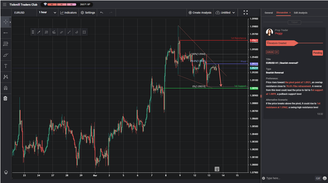The image size is (328, 183).
Task: Click the 1.09315 blue pivot price label
Action: coord(254,64)
